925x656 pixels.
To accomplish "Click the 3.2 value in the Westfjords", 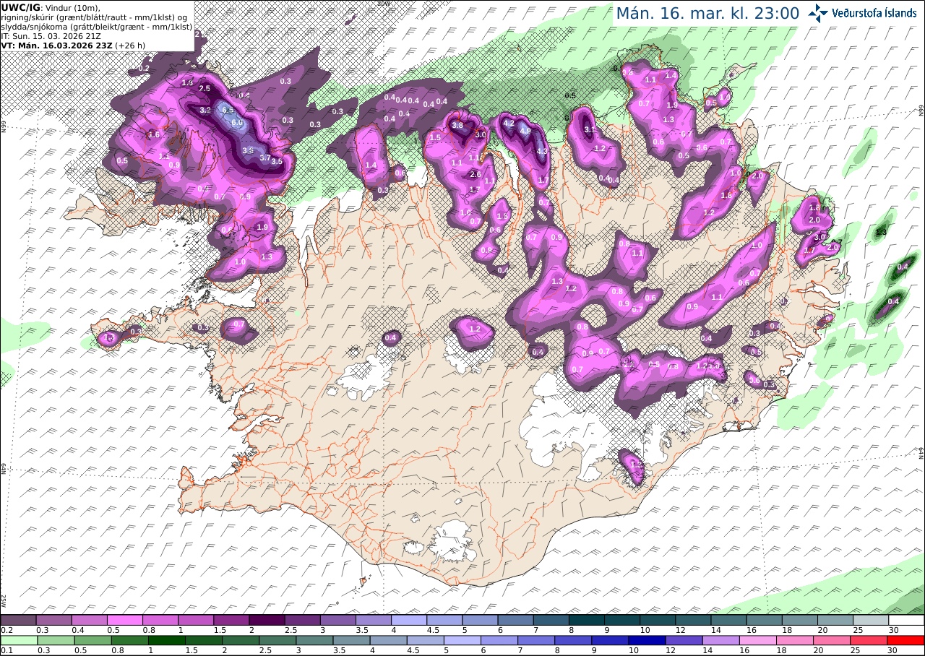I will tap(205, 111).
